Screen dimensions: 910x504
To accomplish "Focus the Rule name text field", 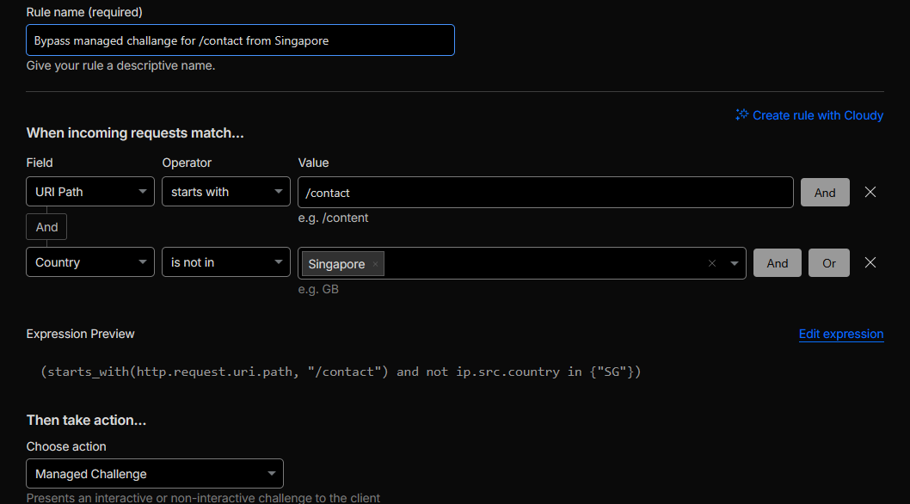I will tap(240, 40).
